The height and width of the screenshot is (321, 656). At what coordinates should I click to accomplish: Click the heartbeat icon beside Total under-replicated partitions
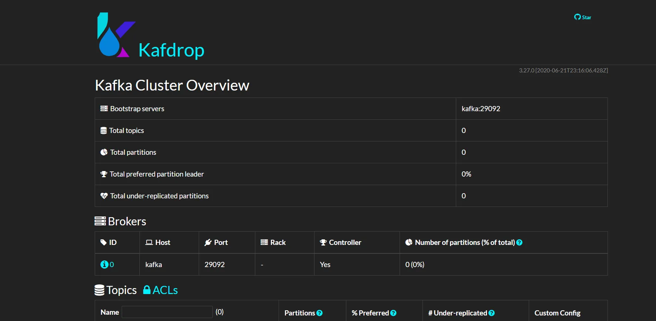point(104,196)
